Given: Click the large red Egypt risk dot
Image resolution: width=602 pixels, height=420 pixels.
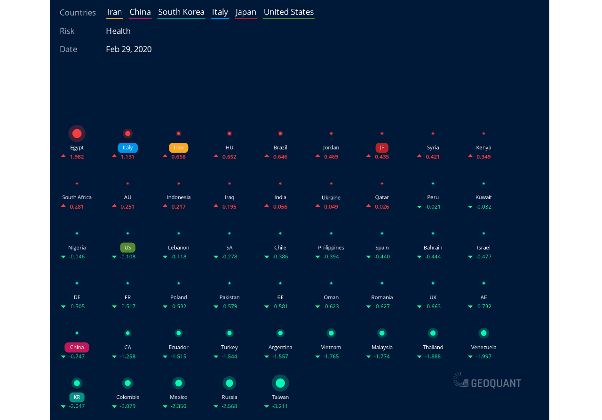Looking at the screenshot, I should click(77, 133).
